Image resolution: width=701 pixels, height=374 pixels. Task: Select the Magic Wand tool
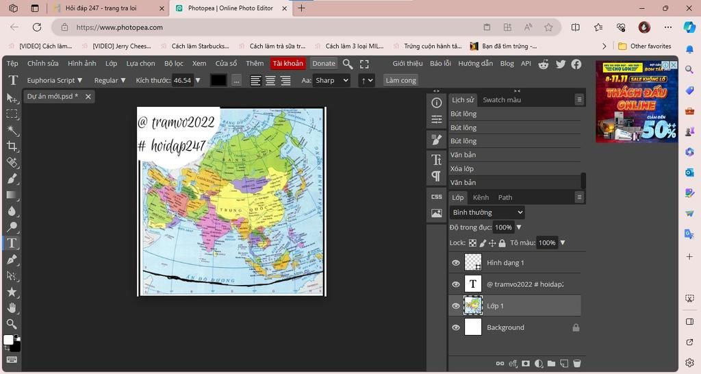click(x=12, y=130)
